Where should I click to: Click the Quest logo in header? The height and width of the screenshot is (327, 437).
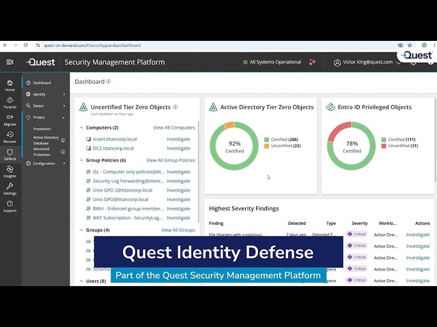(x=40, y=62)
